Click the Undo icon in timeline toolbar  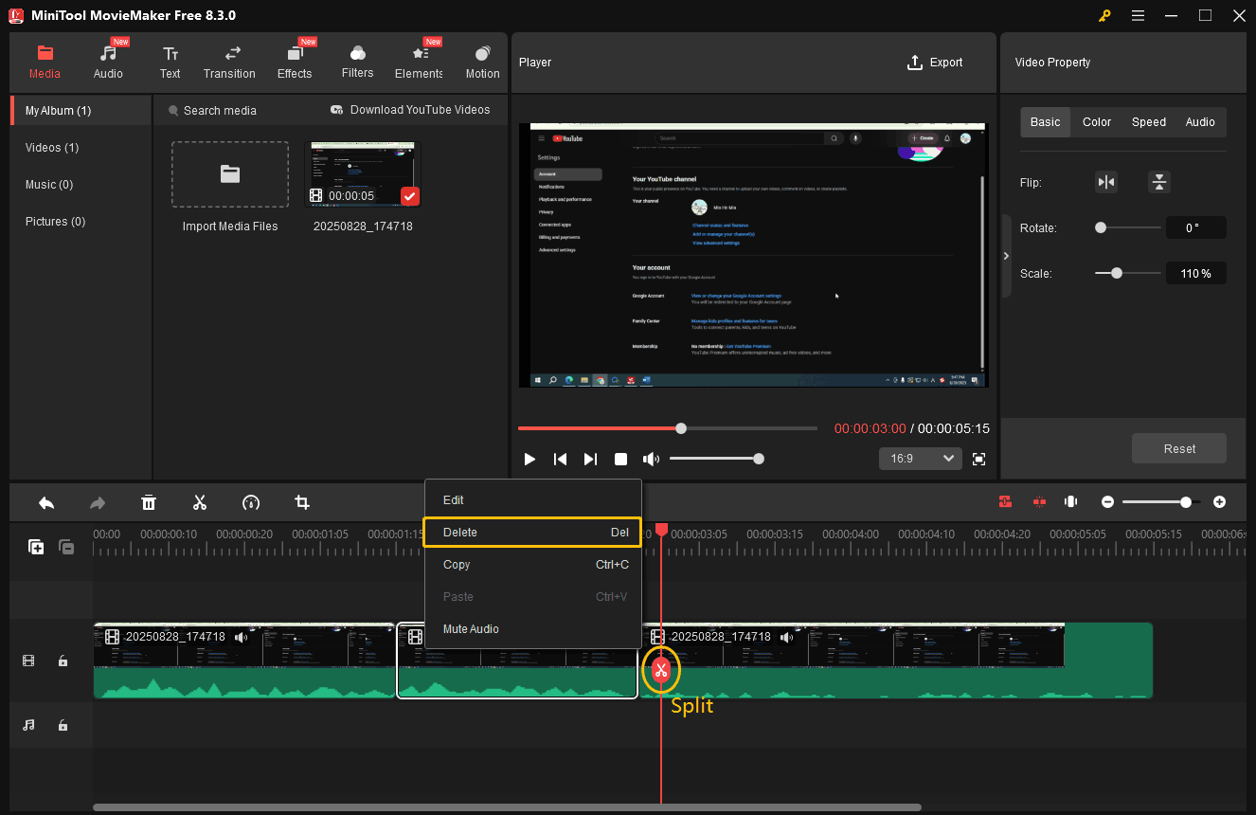pos(45,502)
